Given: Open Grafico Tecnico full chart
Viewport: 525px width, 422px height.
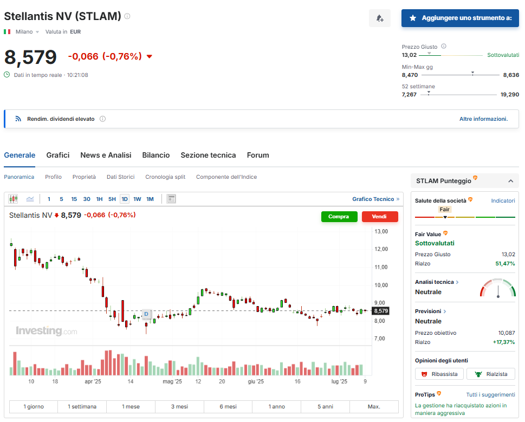Looking at the screenshot, I should coord(375,199).
